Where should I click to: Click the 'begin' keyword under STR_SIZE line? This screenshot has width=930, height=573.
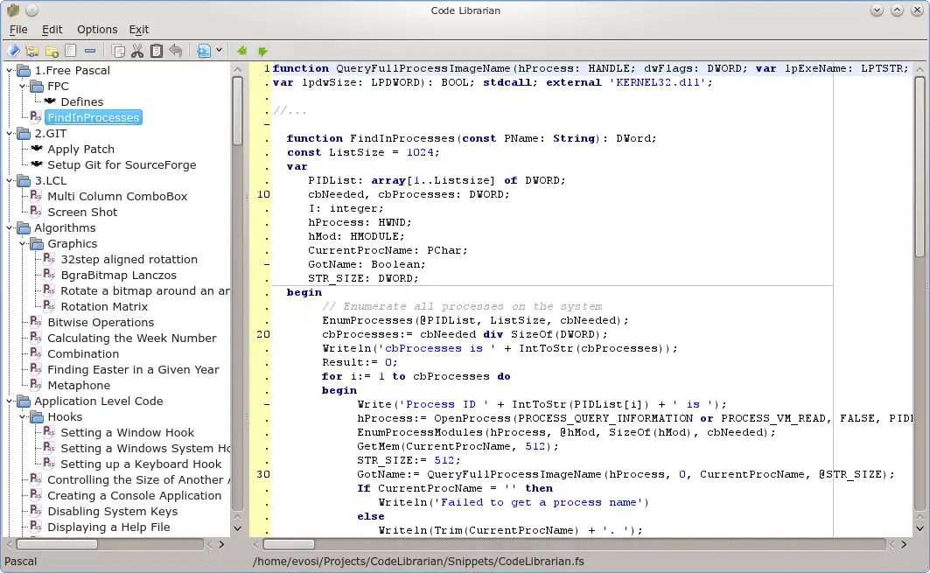tap(304, 292)
